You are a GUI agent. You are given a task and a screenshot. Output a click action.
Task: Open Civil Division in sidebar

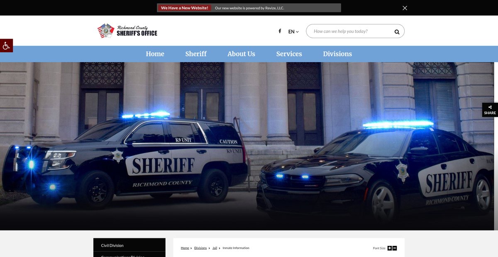(x=129, y=245)
